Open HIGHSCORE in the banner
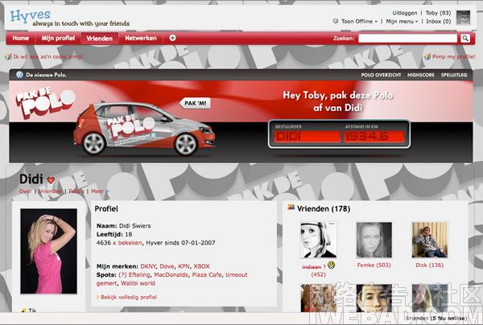 pos(421,75)
